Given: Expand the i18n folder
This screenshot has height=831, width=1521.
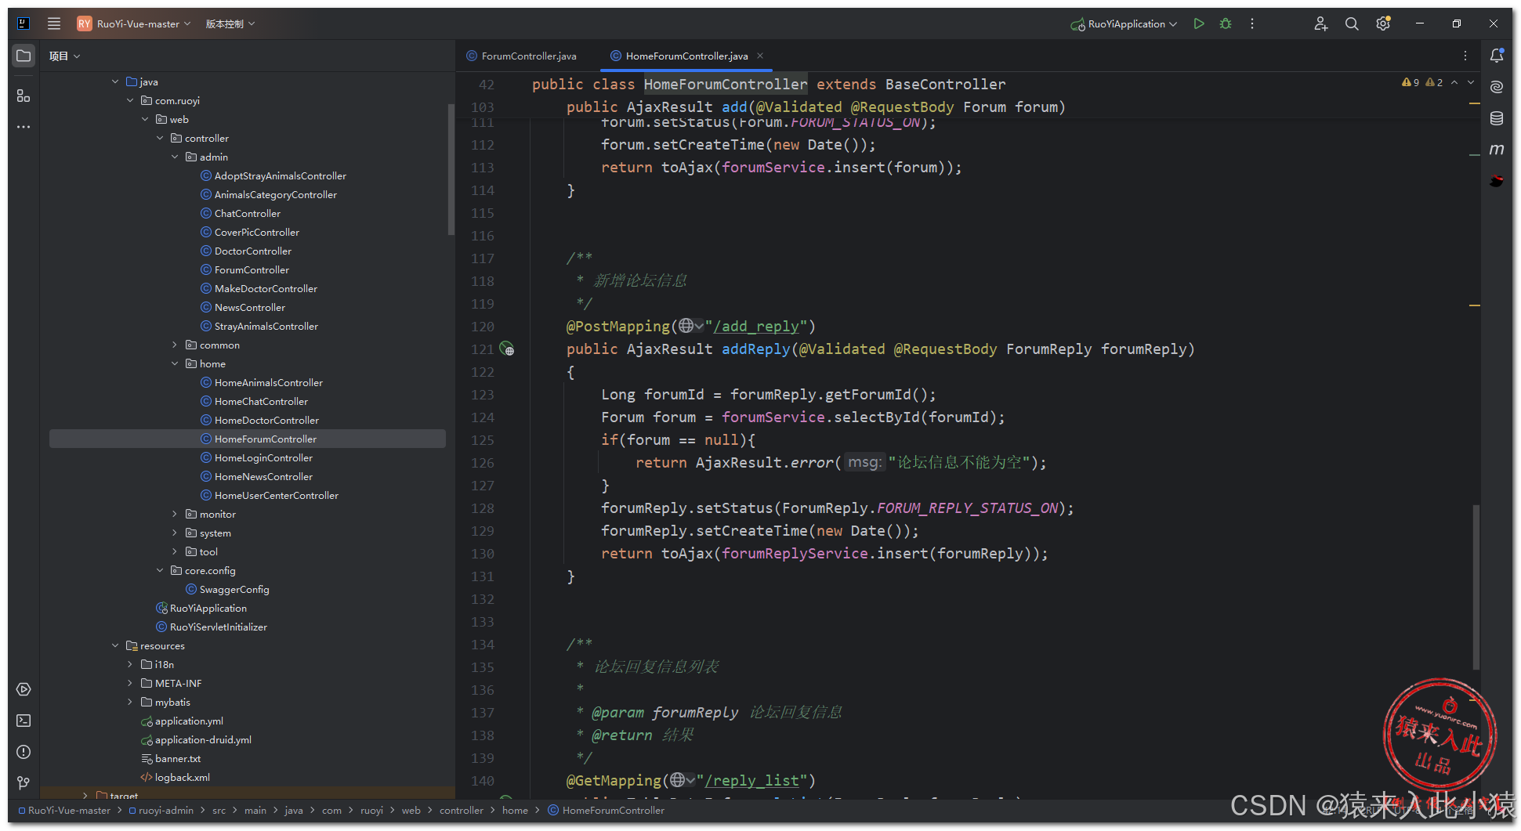Looking at the screenshot, I should click(x=130, y=664).
